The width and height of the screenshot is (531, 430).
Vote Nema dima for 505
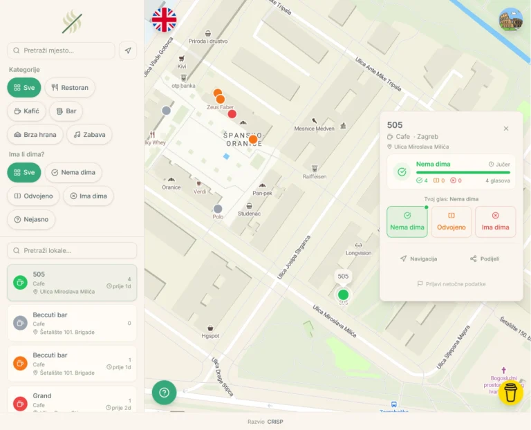click(x=407, y=222)
